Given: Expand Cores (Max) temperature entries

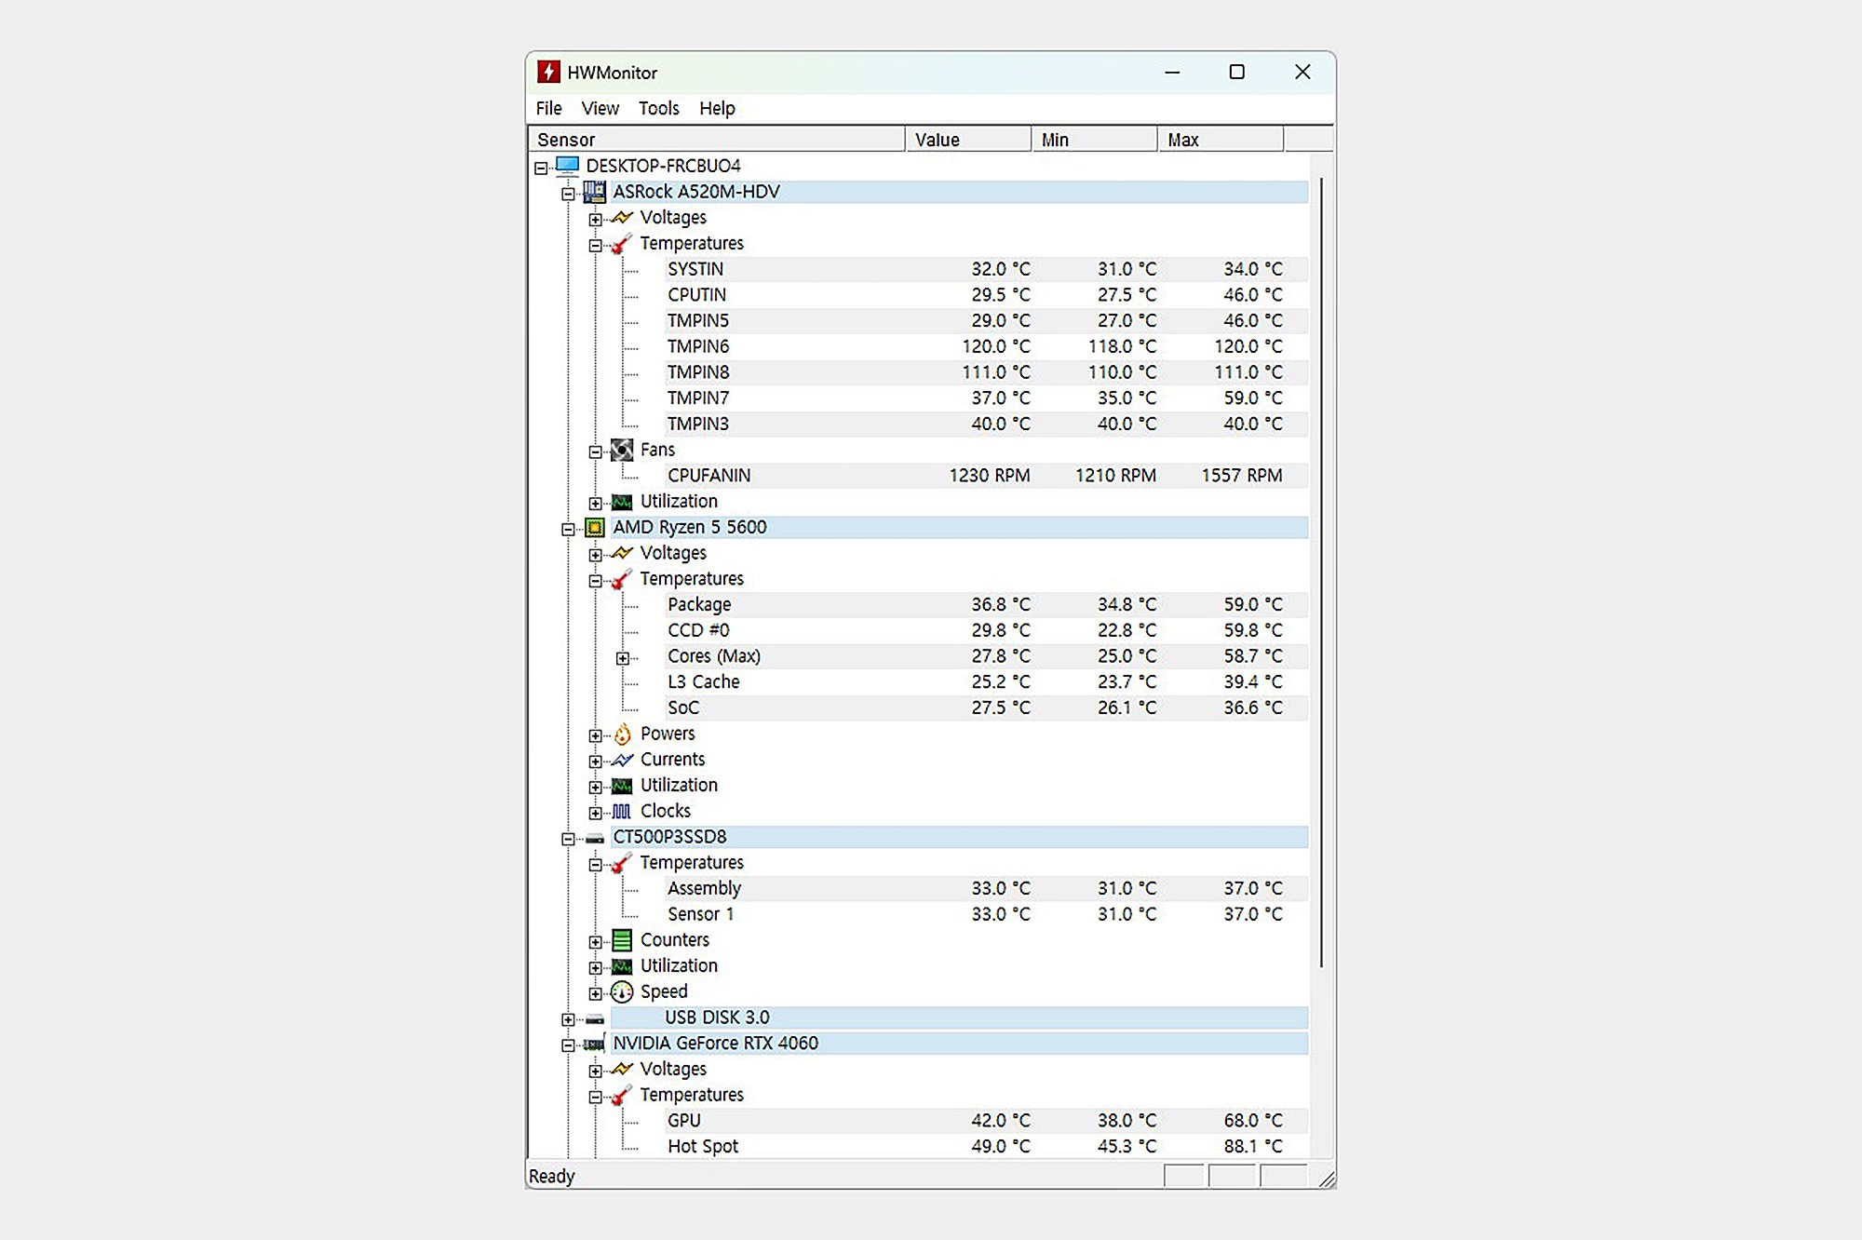Looking at the screenshot, I should [x=623, y=658].
